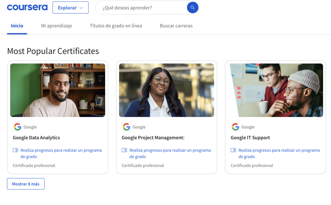Screen dimensions: 331x205
Task: Click Certificado profesional under Google Data Analytics
Action: coord(34,166)
